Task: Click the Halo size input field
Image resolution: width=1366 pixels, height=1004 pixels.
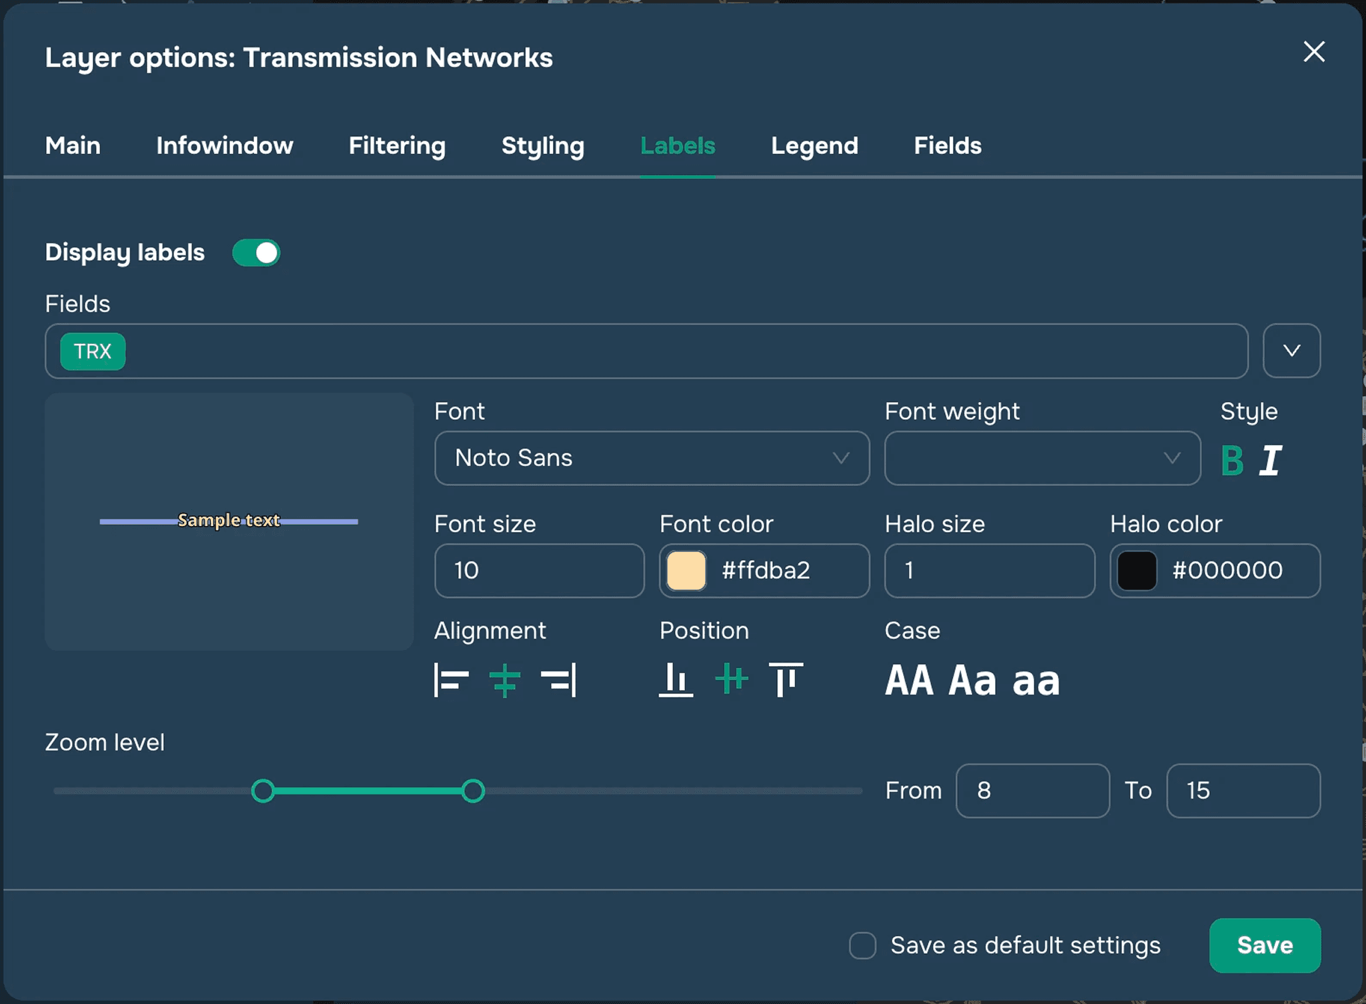Action: [x=989, y=571]
